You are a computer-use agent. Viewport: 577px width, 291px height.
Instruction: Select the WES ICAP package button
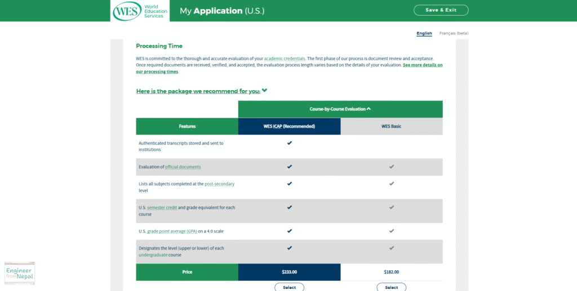tap(289, 287)
